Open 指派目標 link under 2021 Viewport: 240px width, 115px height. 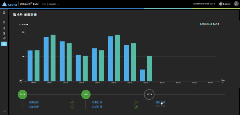(x=34, y=107)
